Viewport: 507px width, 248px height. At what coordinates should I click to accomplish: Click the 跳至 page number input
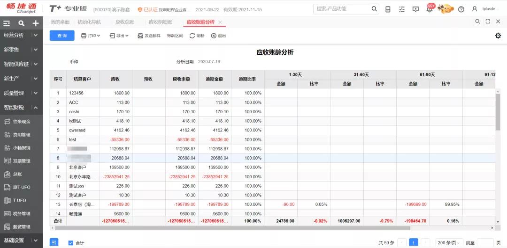(x=485, y=243)
